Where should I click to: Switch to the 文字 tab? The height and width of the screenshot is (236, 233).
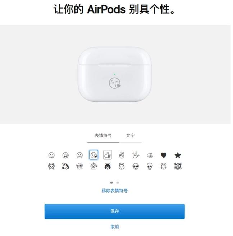(130, 136)
